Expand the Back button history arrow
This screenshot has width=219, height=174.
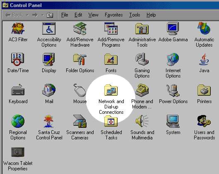tap(27, 15)
